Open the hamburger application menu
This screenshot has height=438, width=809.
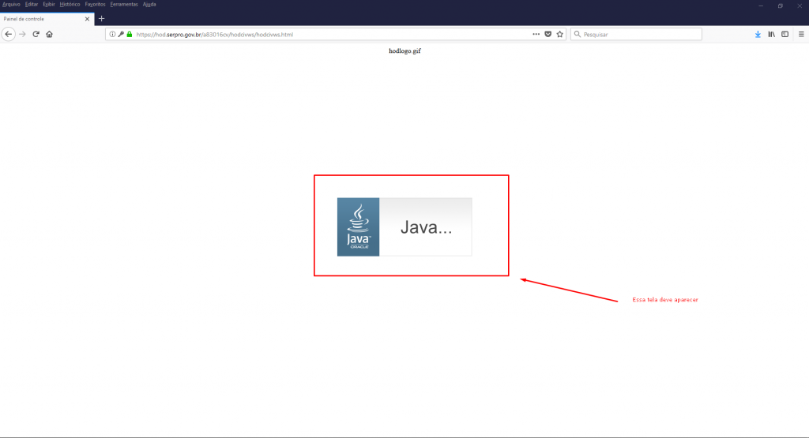click(x=800, y=35)
